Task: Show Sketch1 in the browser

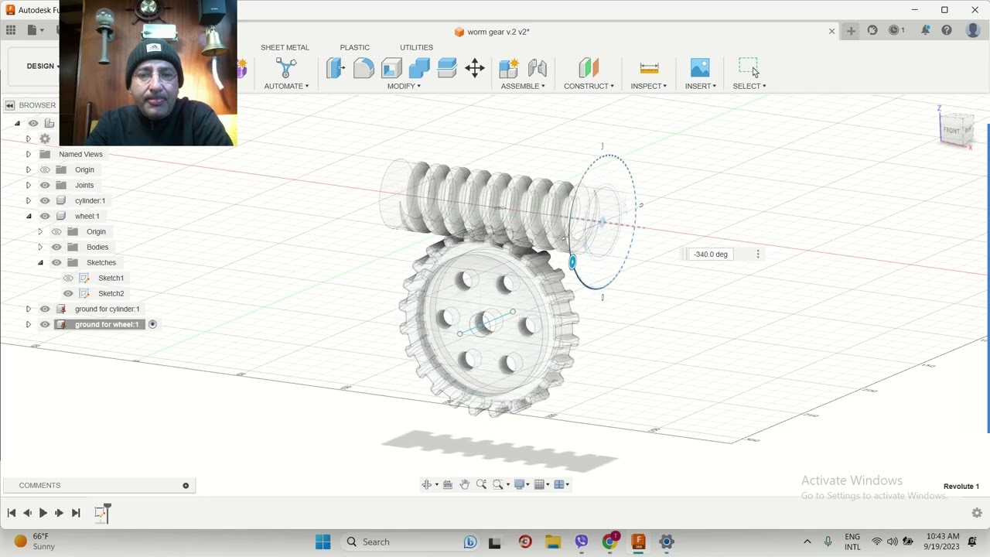Action: (x=68, y=278)
